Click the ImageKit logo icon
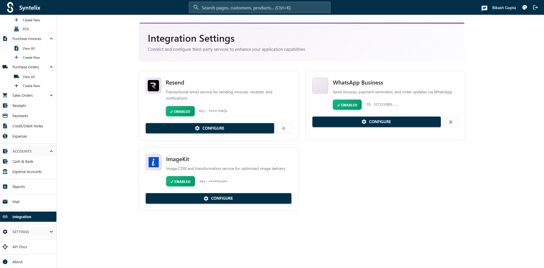 click(x=153, y=162)
